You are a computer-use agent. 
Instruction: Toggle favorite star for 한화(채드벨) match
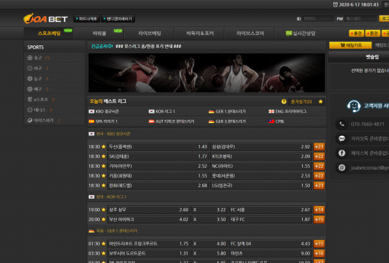pos(104,185)
